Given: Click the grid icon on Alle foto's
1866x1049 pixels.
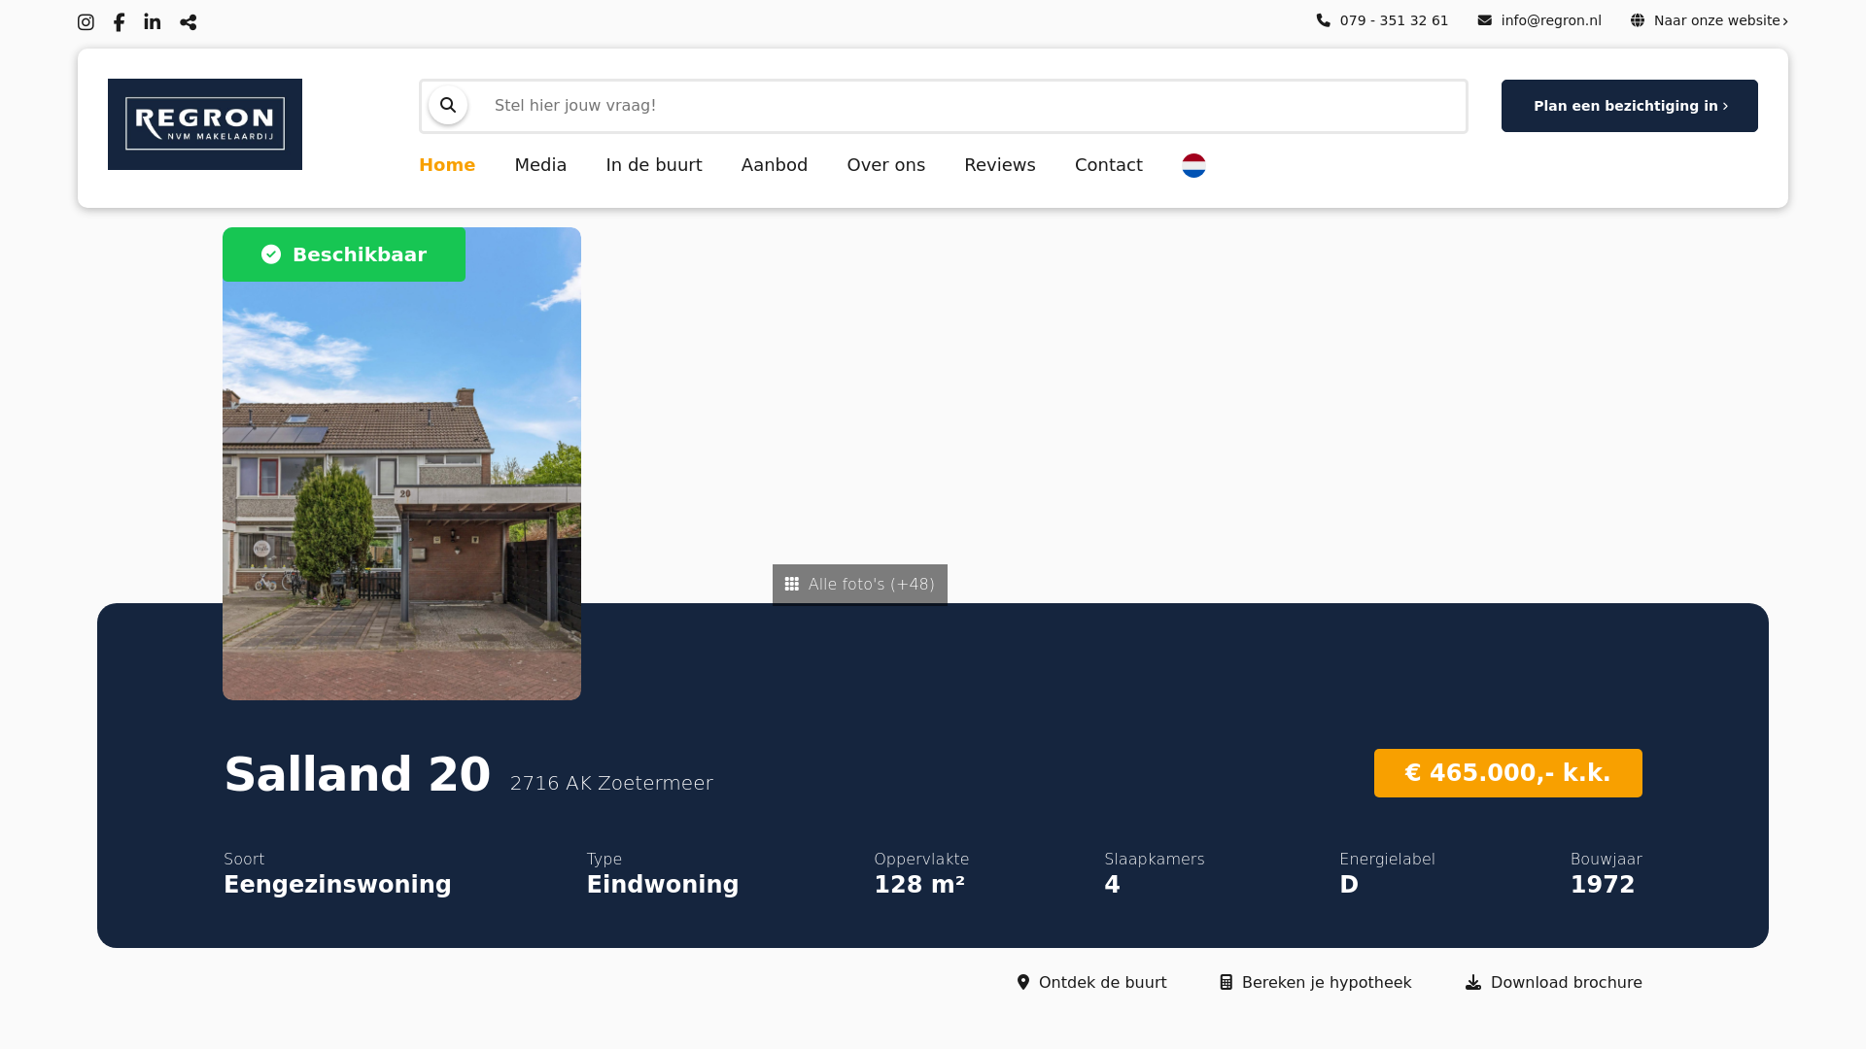Looking at the screenshot, I should (x=792, y=584).
